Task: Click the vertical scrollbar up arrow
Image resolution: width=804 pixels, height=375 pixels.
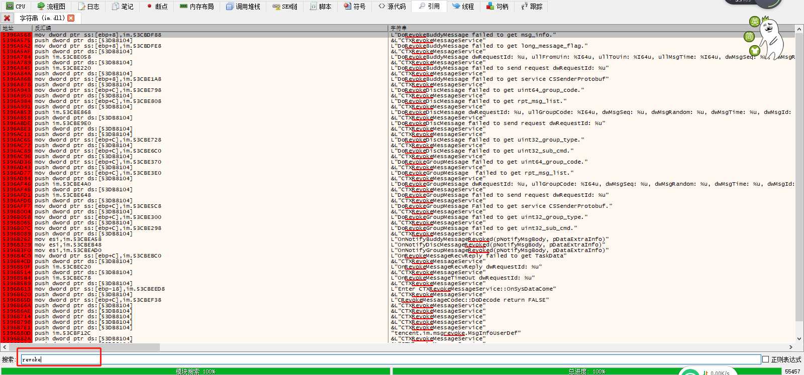Action: [799, 28]
